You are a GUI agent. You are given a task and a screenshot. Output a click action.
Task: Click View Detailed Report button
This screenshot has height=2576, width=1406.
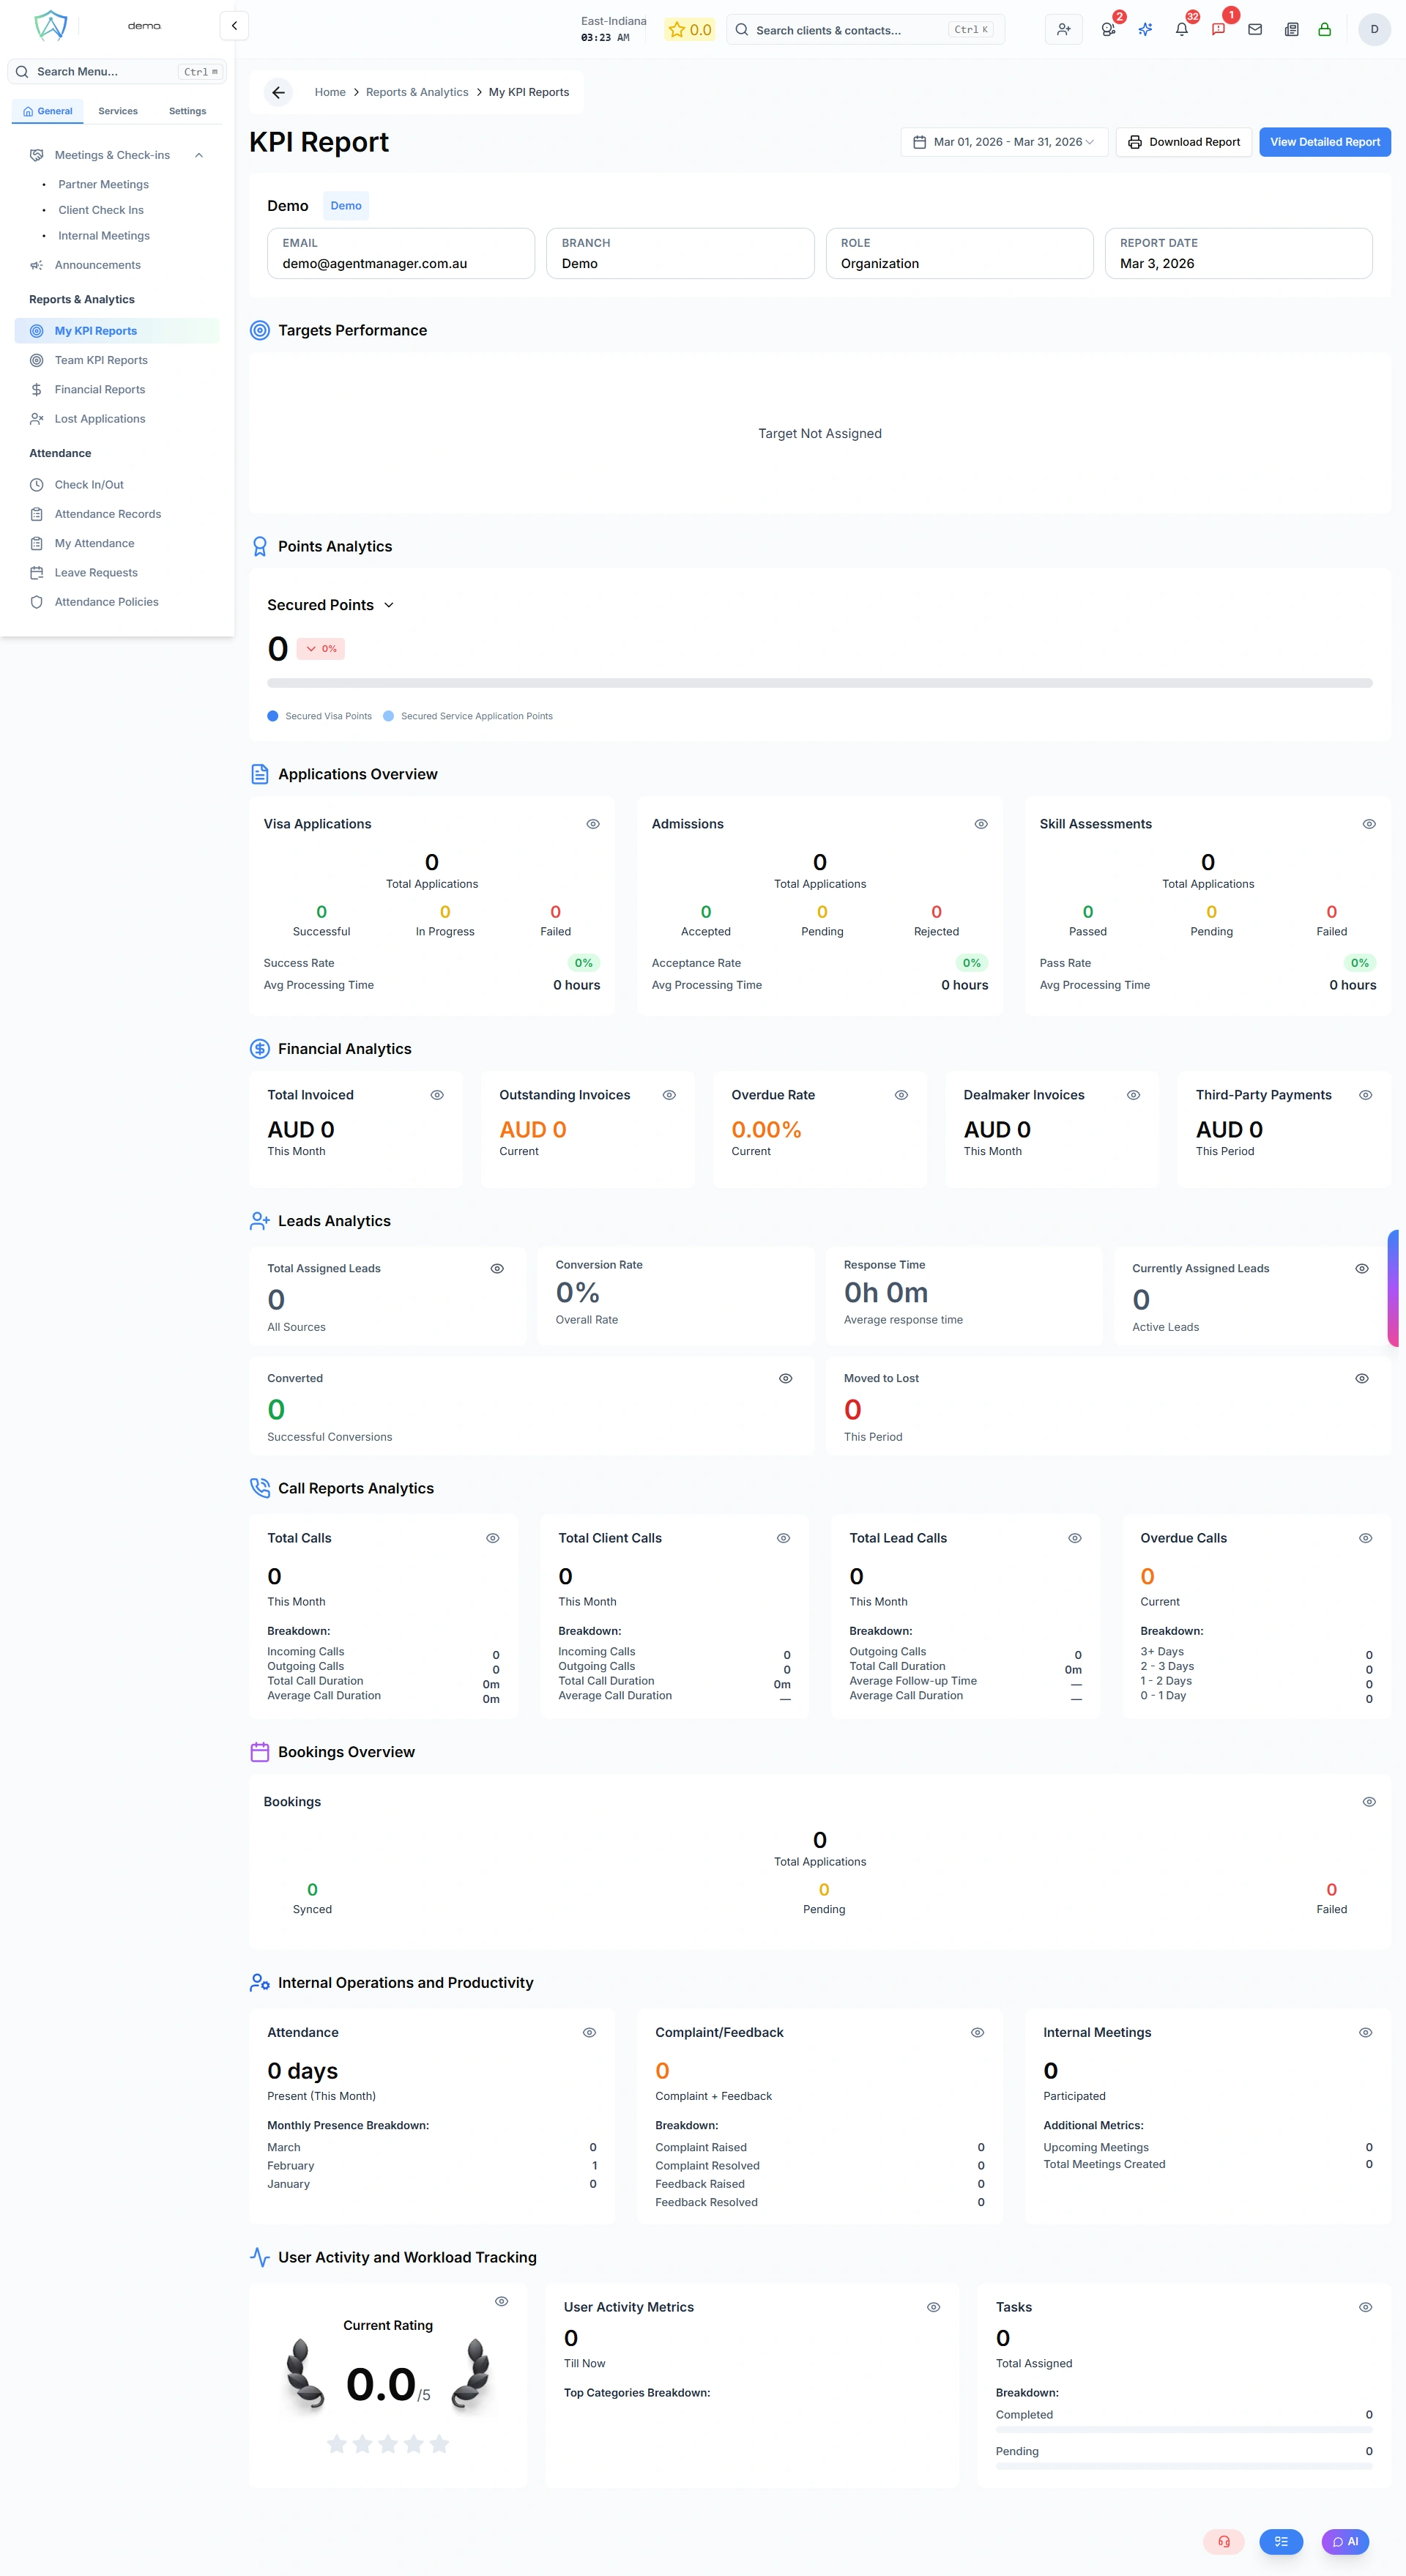pos(1324,142)
